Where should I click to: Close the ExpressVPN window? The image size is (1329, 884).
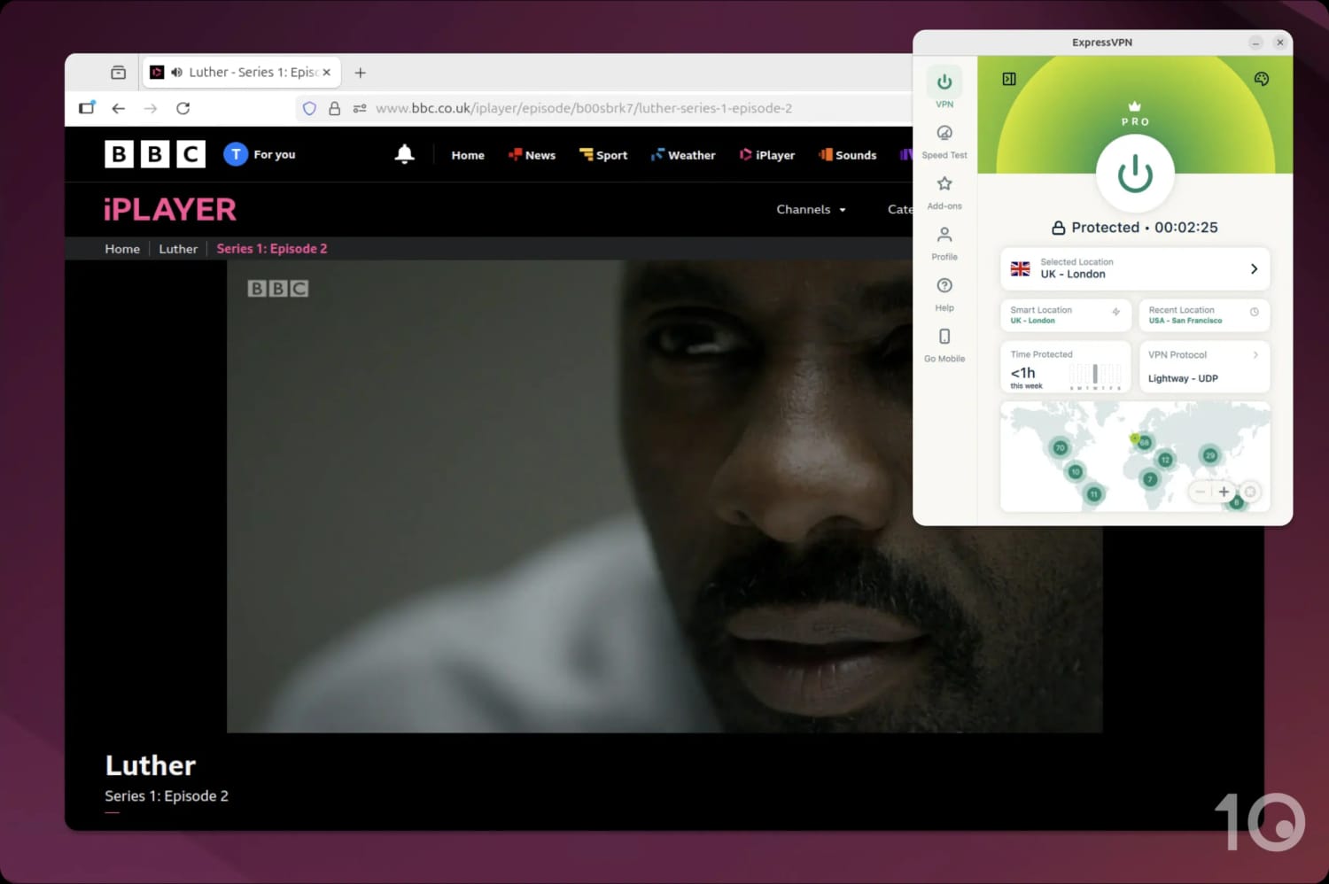pyautogui.click(x=1279, y=43)
